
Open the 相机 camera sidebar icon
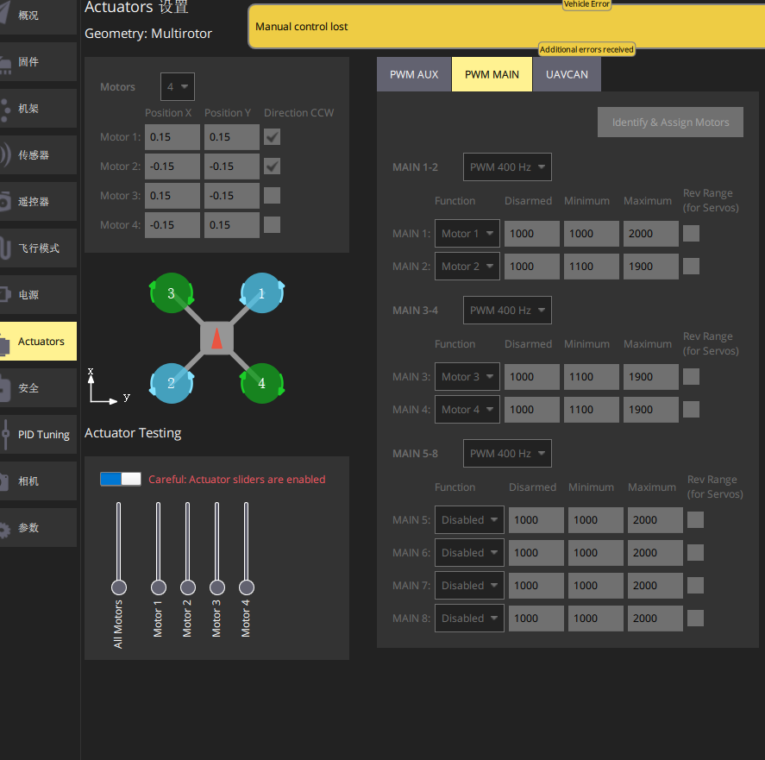[x=5, y=481]
